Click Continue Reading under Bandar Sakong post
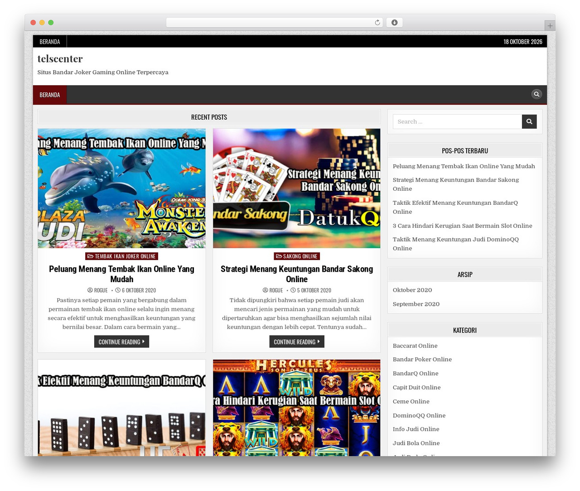The image size is (580, 491). point(297,342)
